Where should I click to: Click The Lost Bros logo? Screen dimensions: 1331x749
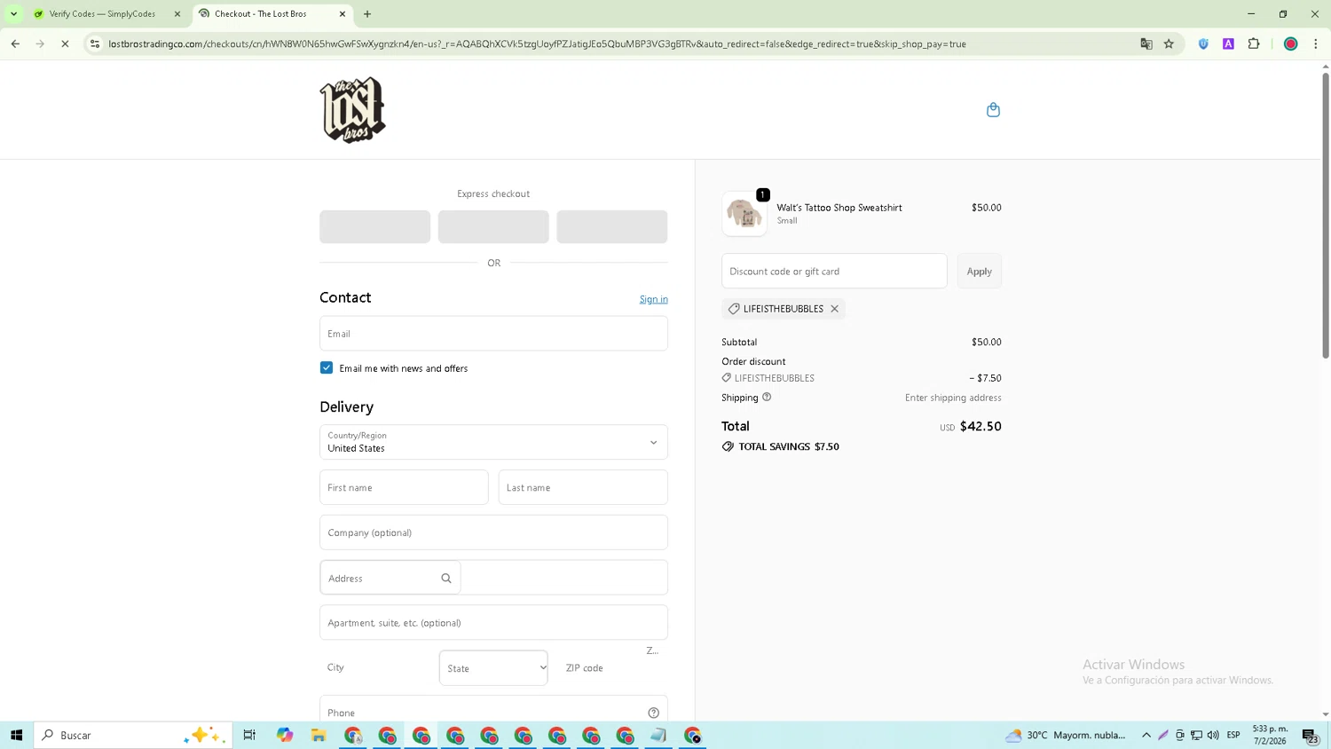[352, 110]
